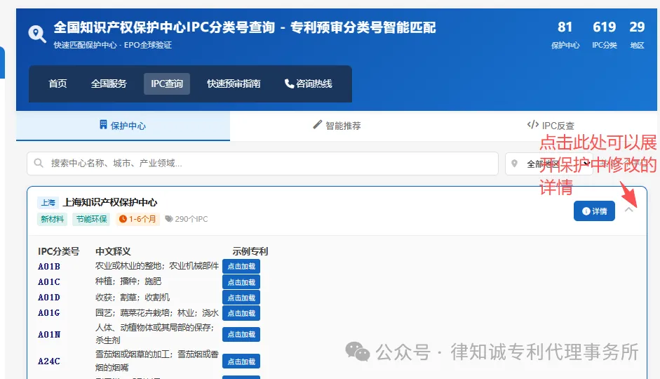Click IPC code A01G

coord(49,313)
